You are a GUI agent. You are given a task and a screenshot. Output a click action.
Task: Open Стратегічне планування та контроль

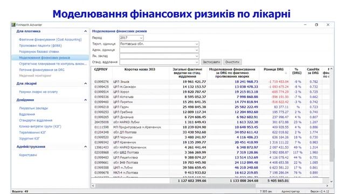click(x=53, y=64)
